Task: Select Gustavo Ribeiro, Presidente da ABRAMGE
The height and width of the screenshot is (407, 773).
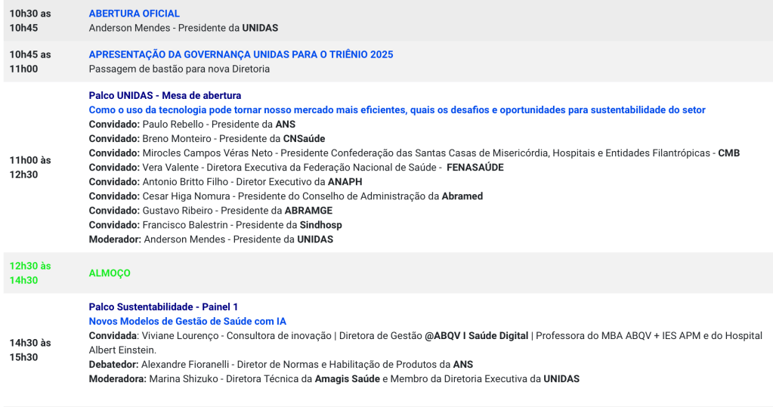Action: click(x=210, y=211)
